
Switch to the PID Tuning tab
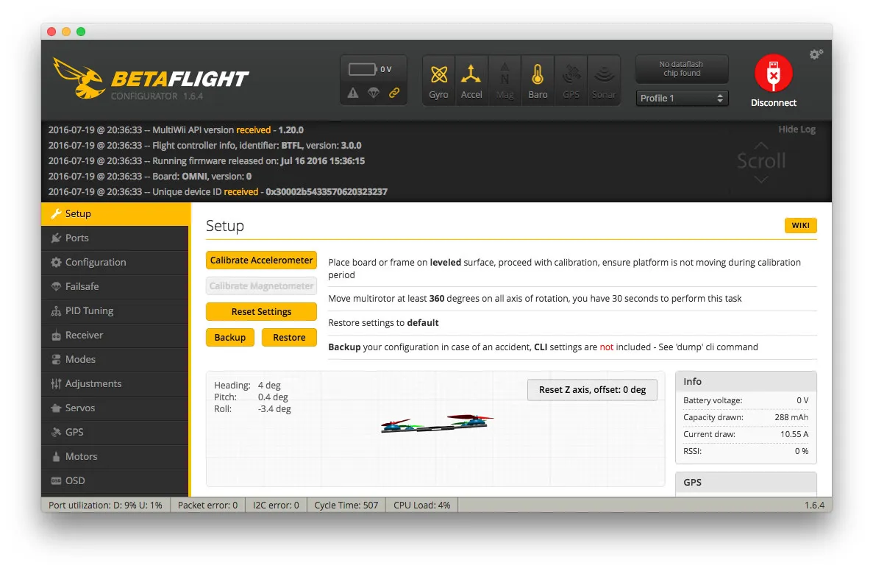click(89, 311)
